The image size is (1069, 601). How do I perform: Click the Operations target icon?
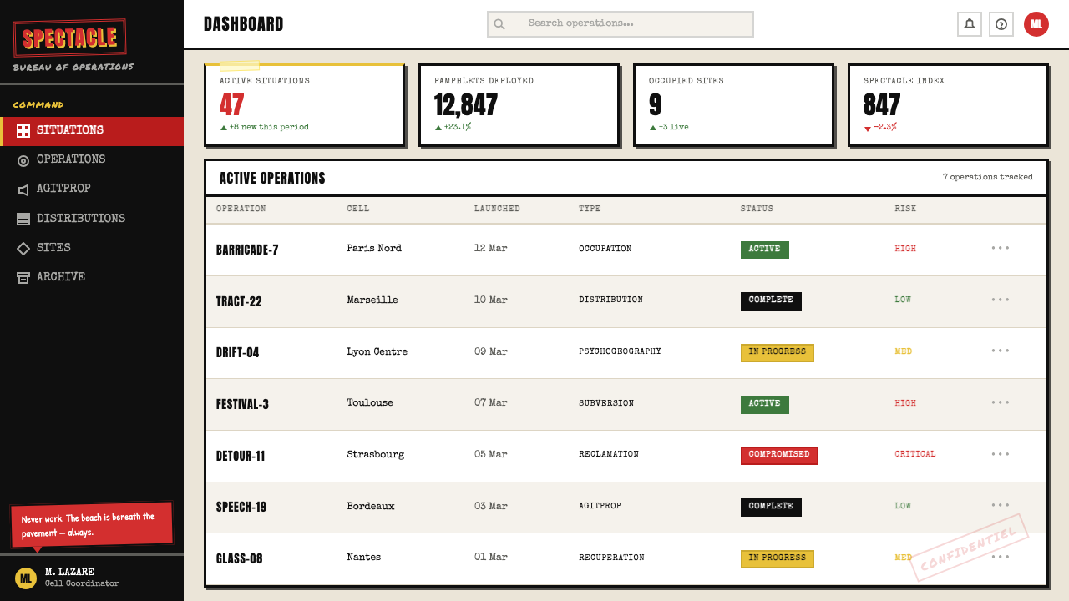(23, 160)
